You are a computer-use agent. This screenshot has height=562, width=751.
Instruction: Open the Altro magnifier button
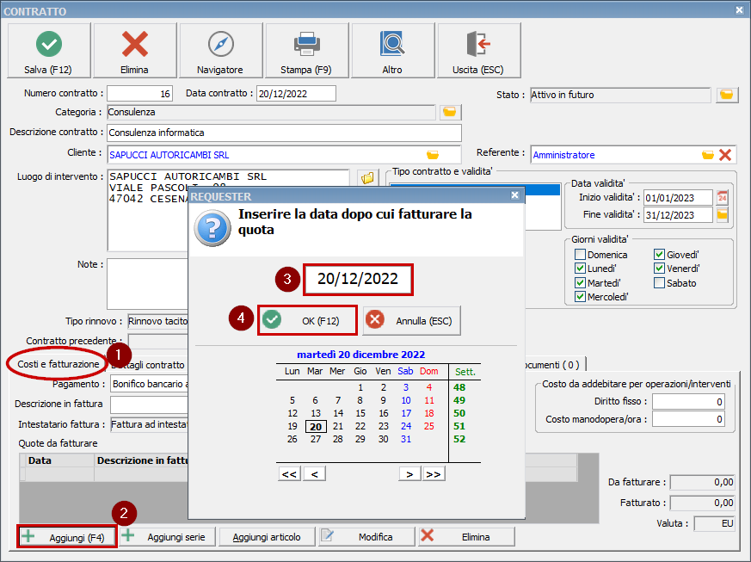tap(393, 50)
